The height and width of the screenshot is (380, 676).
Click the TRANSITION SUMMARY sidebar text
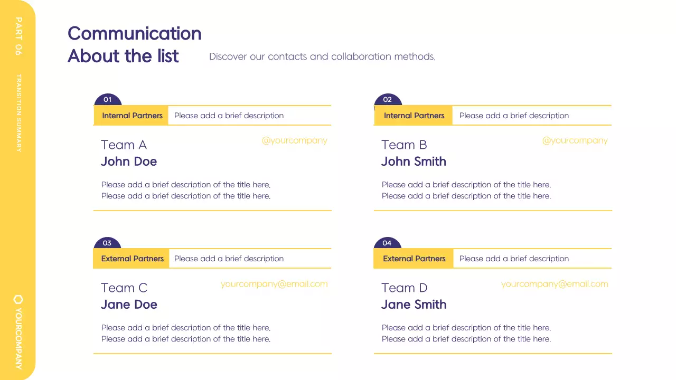pyautogui.click(x=18, y=113)
